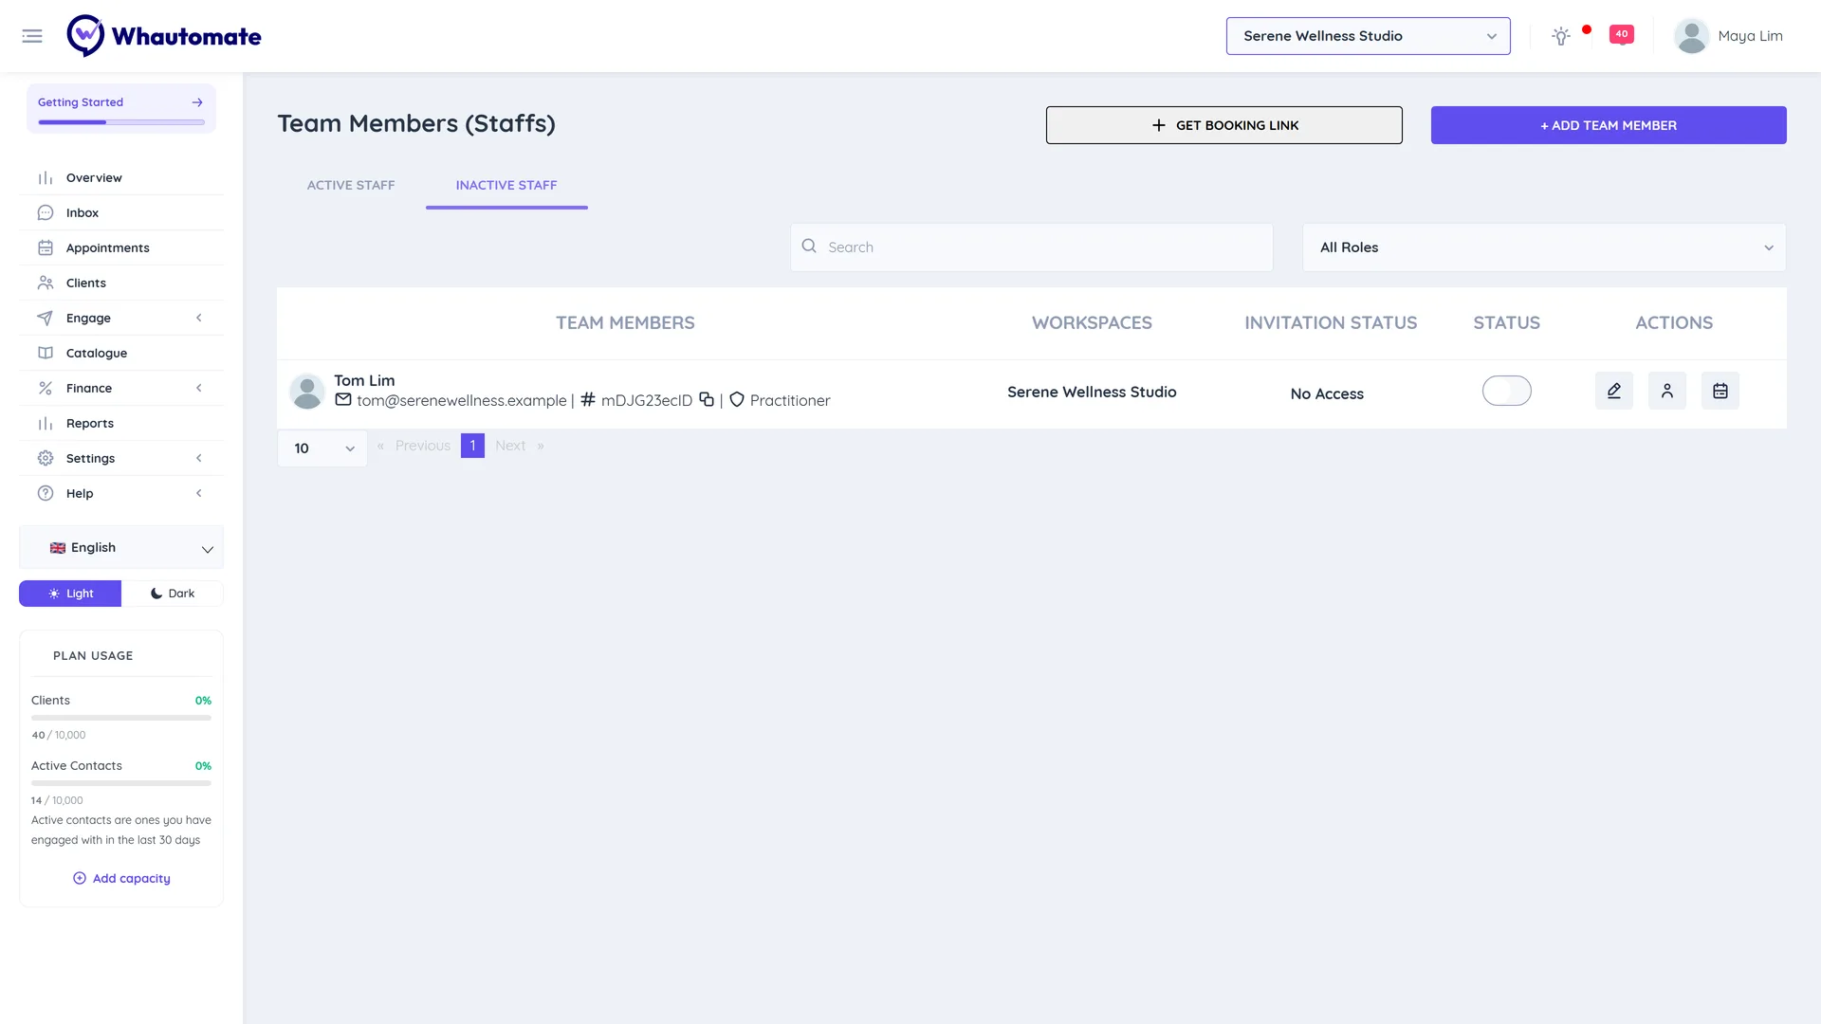
Task: Click Tom Lim's avatar thumbnail
Action: coord(306,391)
